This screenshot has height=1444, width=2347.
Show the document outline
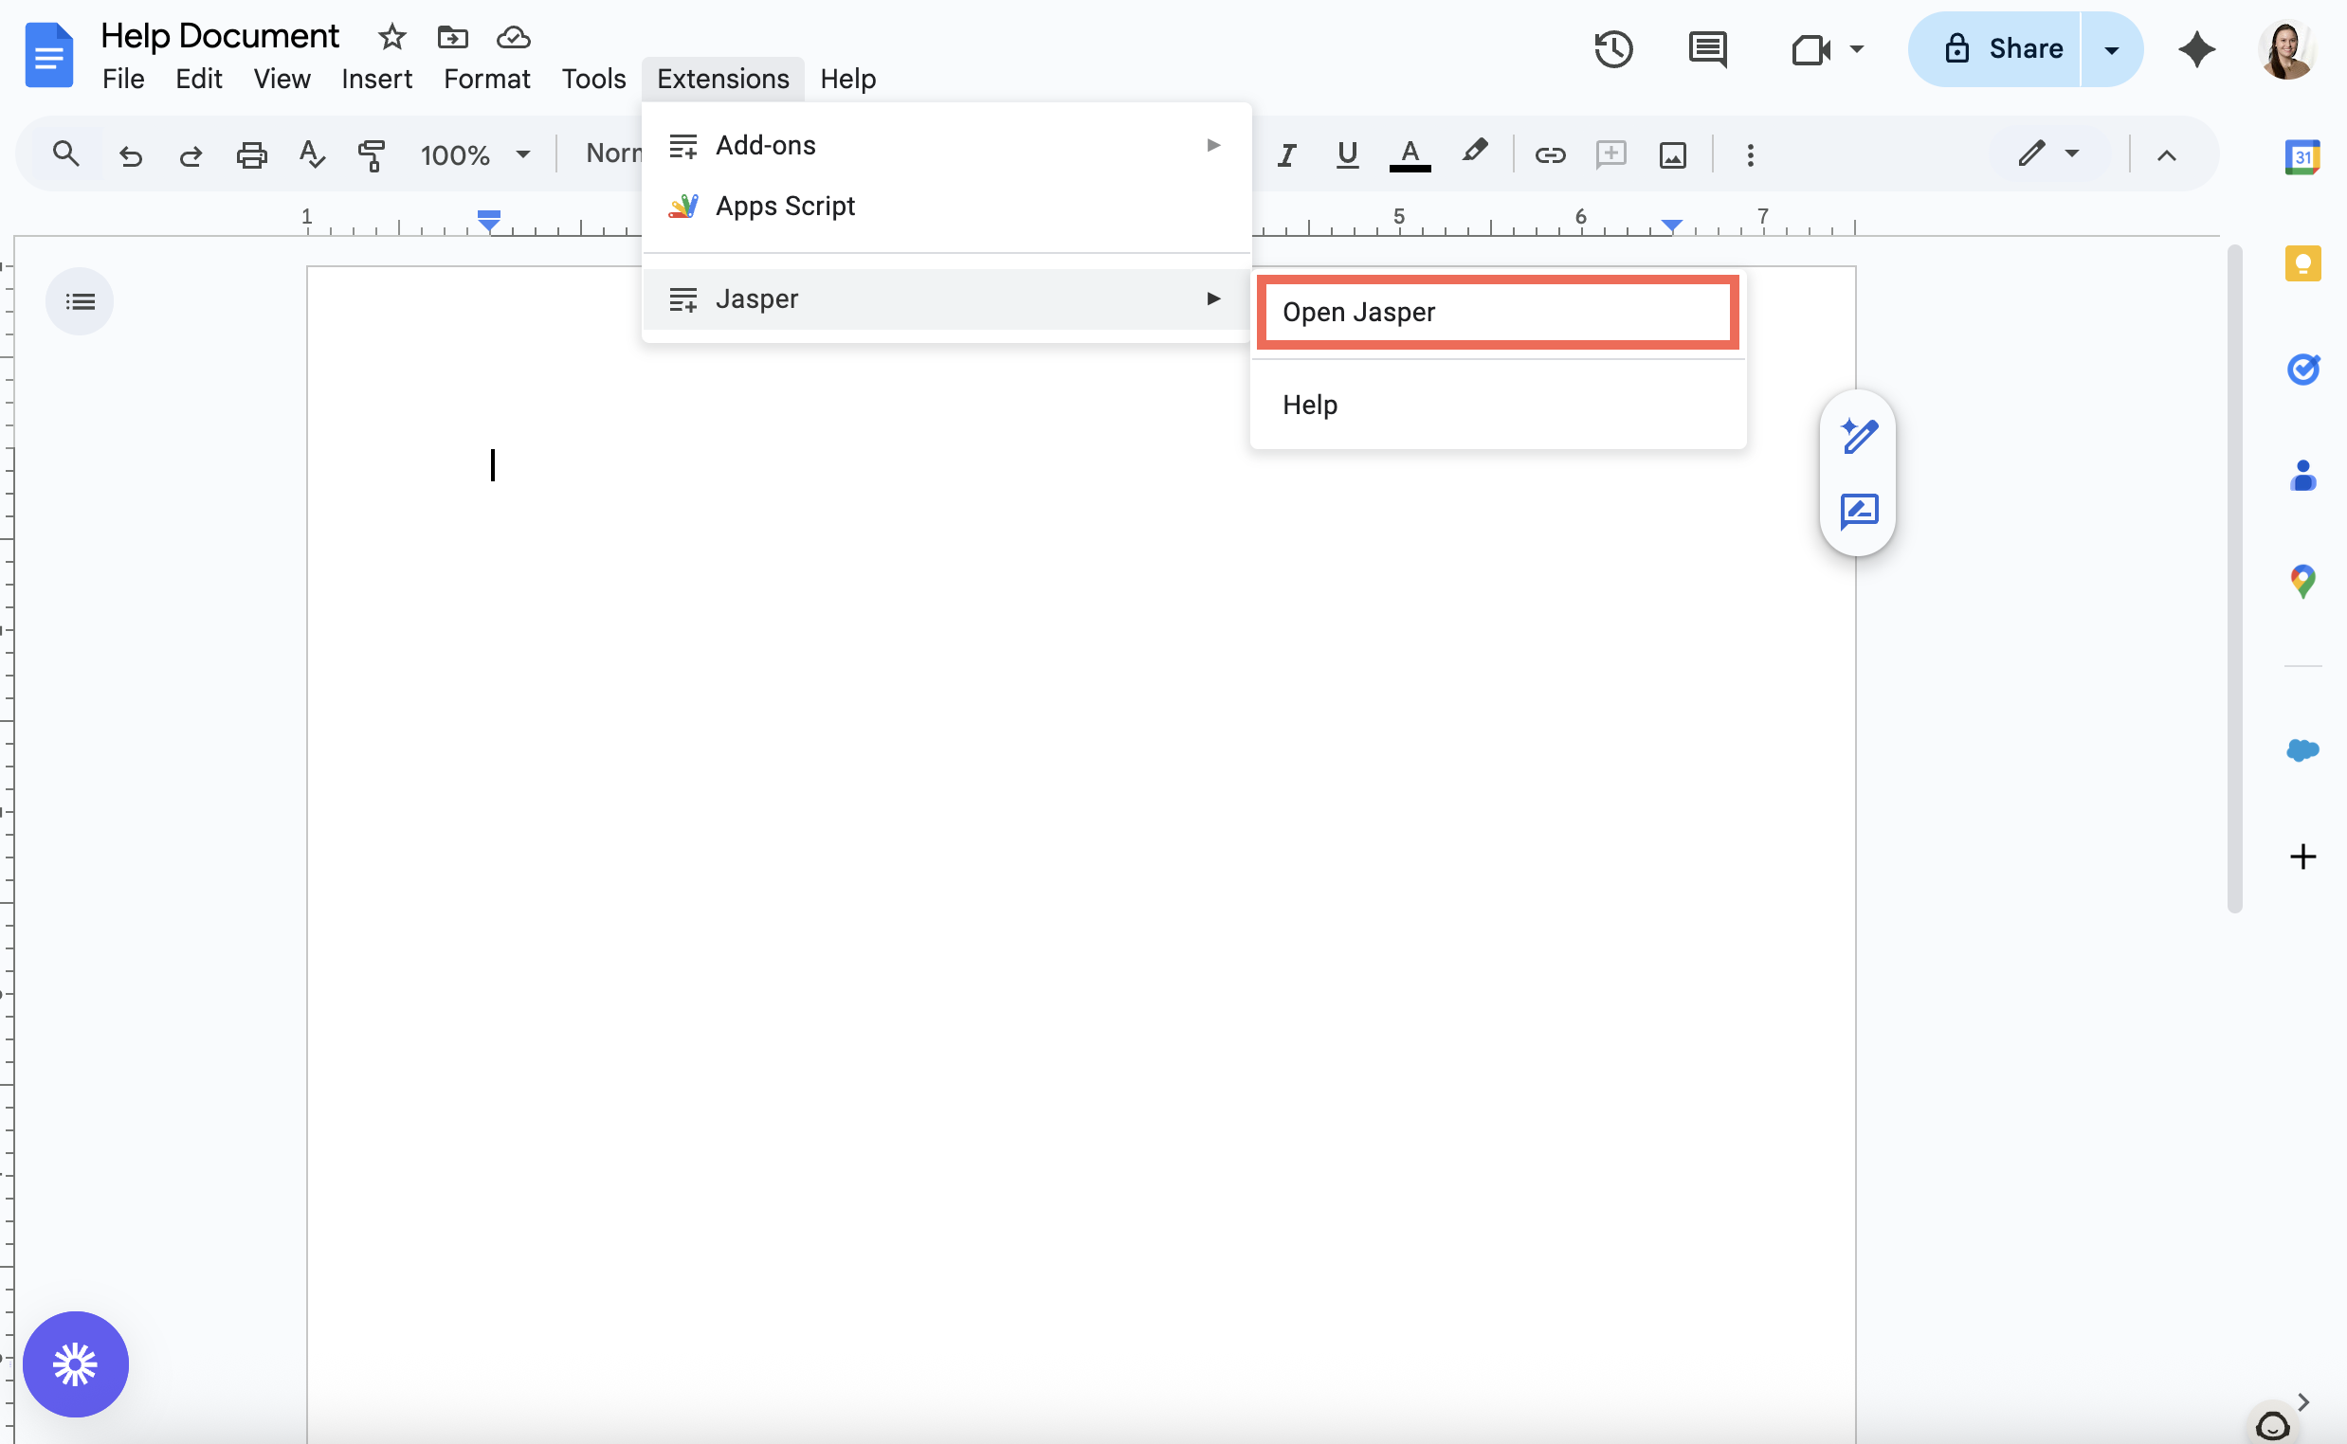80,302
